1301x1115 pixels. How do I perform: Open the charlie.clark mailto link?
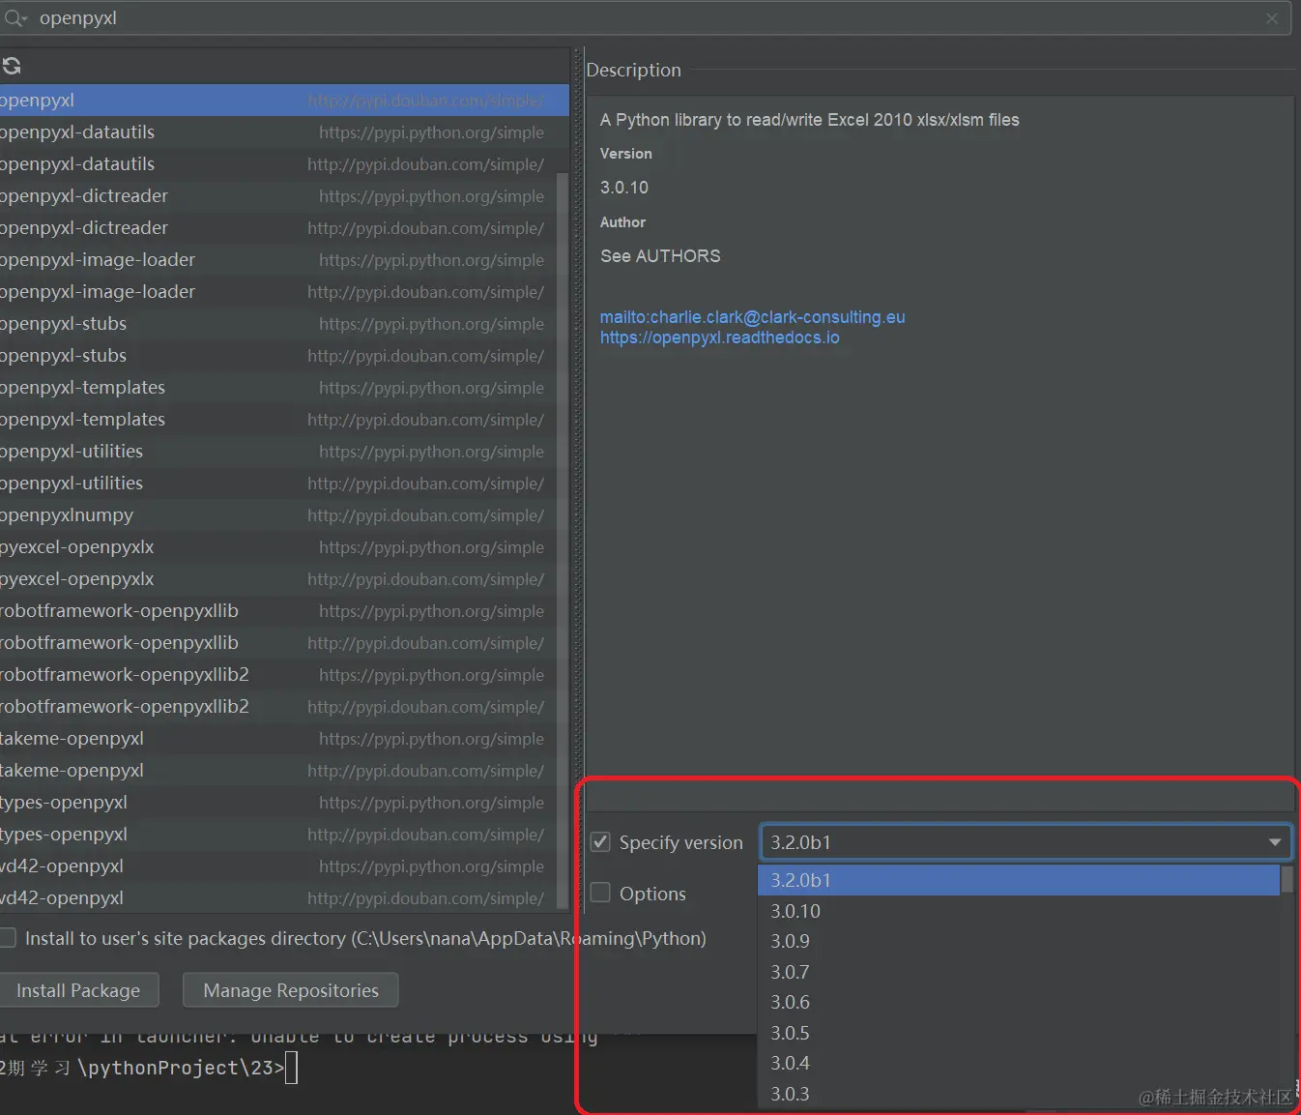pyautogui.click(x=752, y=317)
